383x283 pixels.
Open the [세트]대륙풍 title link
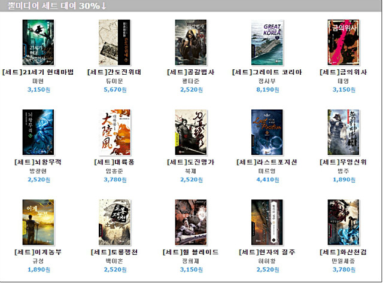click(x=114, y=162)
